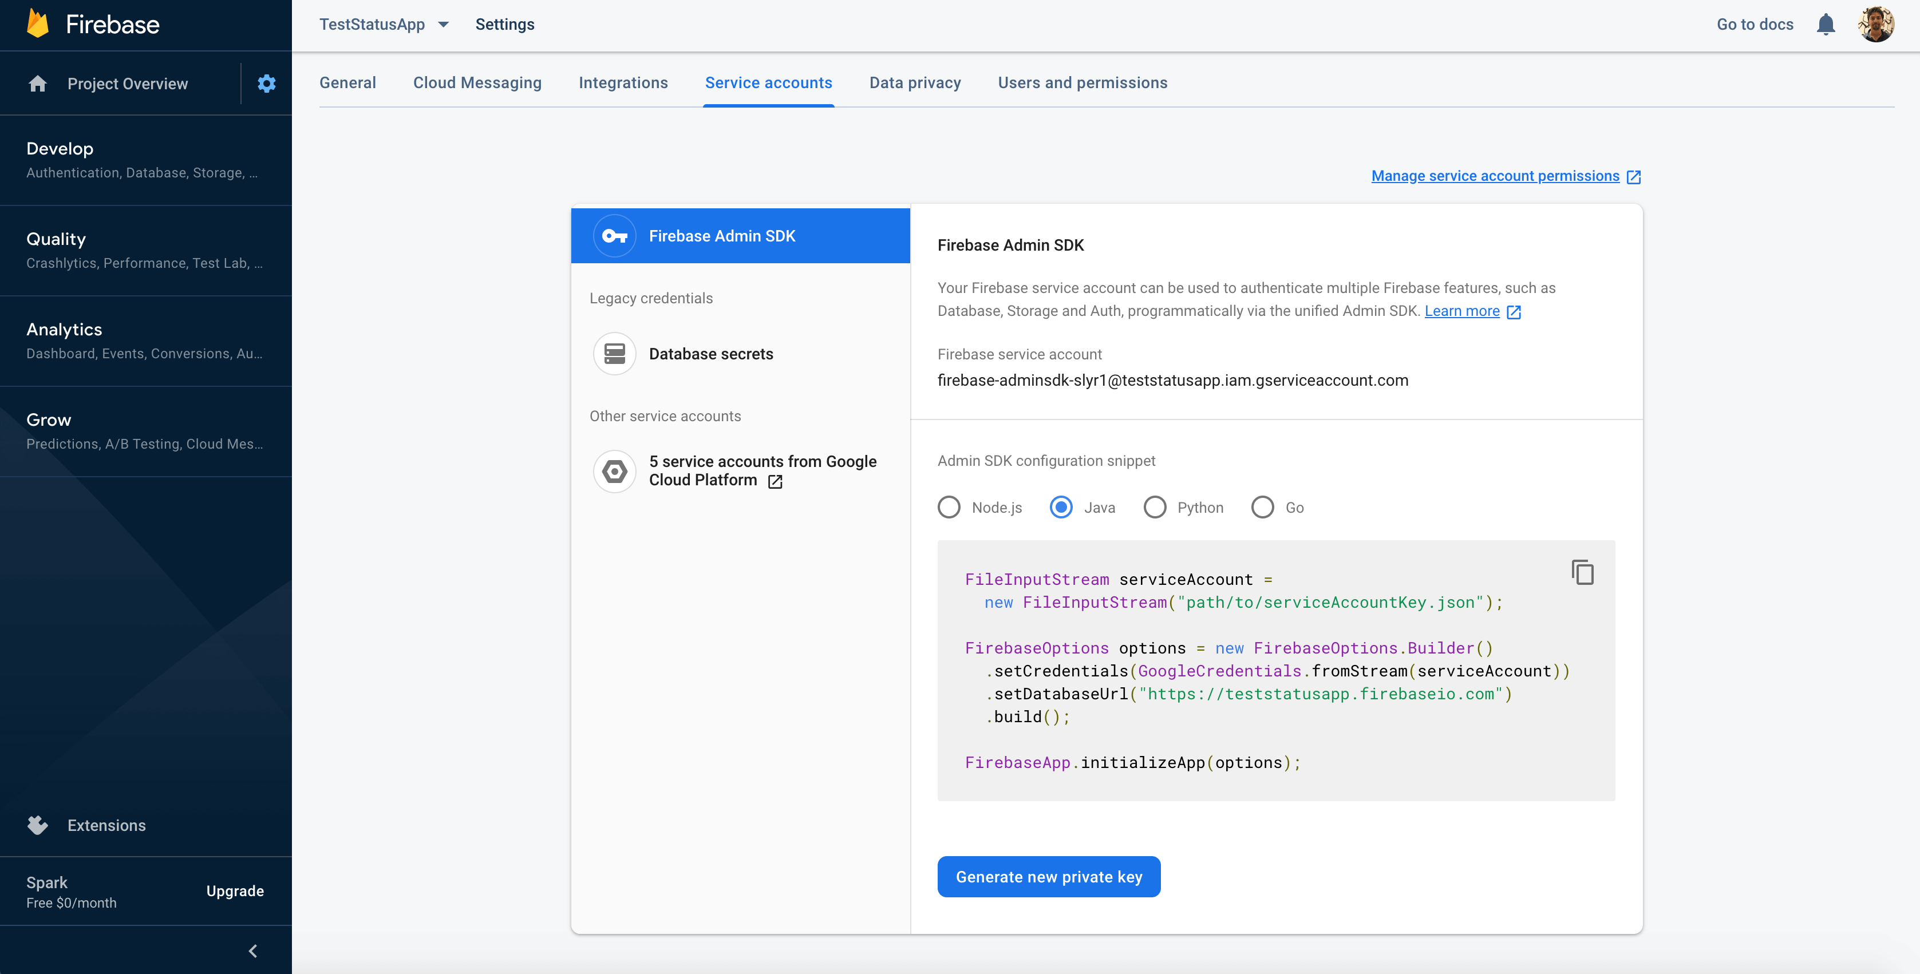
Task: Click Generate new private key
Action: [x=1049, y=876]
